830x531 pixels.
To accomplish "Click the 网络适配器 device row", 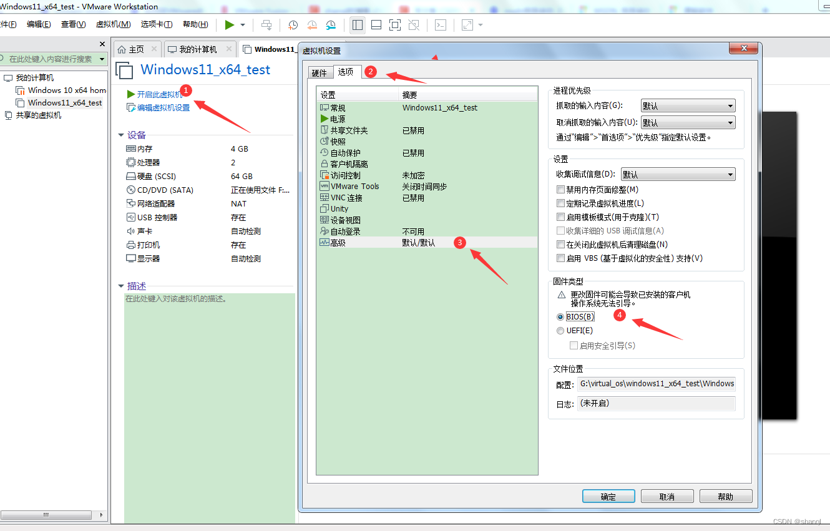I will click(208, 204).
